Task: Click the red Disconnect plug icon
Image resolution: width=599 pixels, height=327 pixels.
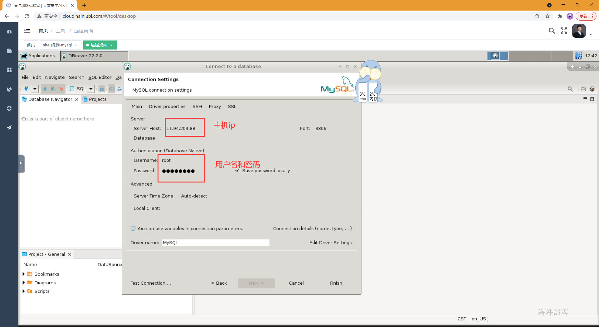Action: click(61, 89)
